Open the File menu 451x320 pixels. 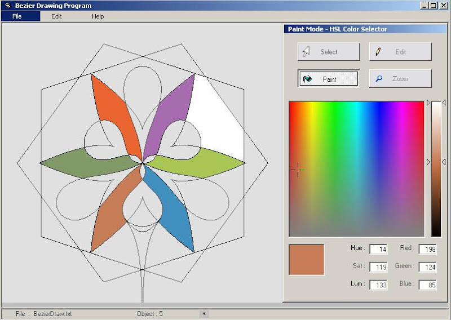click(17, 16)
